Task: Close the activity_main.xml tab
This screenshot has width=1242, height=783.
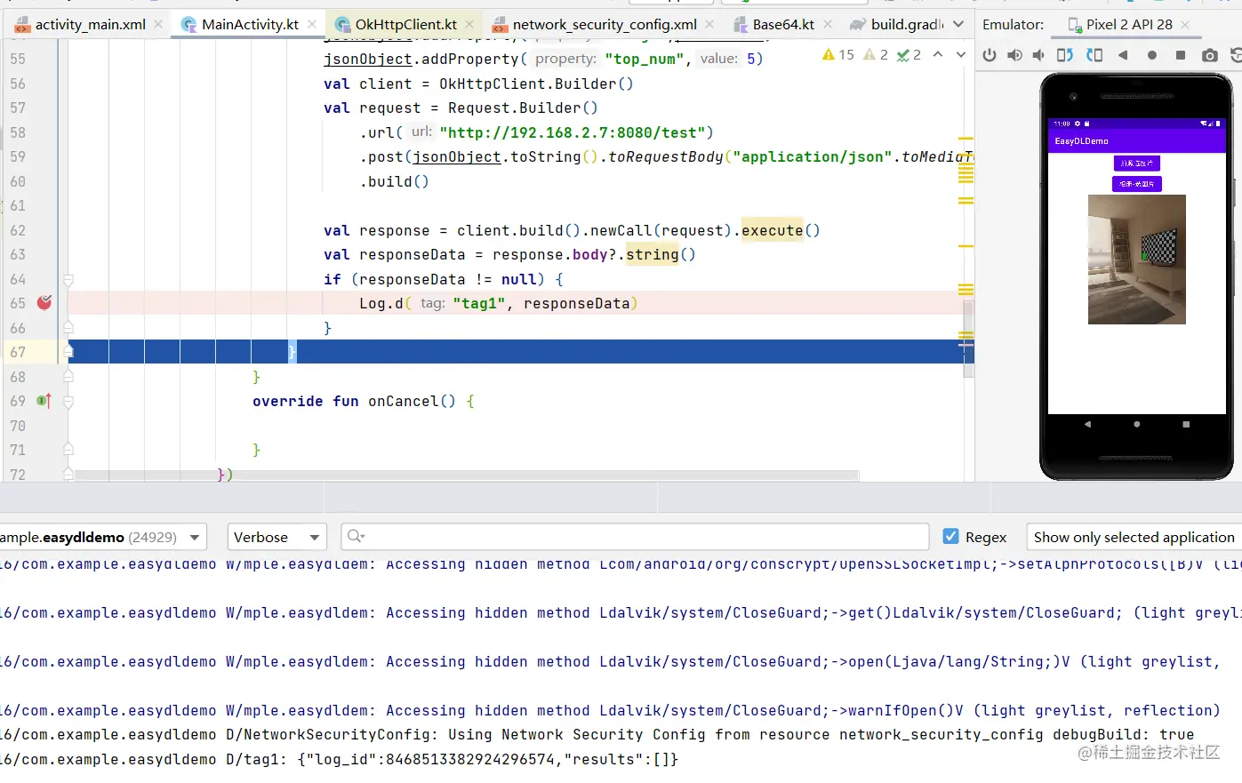Action: point(158,24)
